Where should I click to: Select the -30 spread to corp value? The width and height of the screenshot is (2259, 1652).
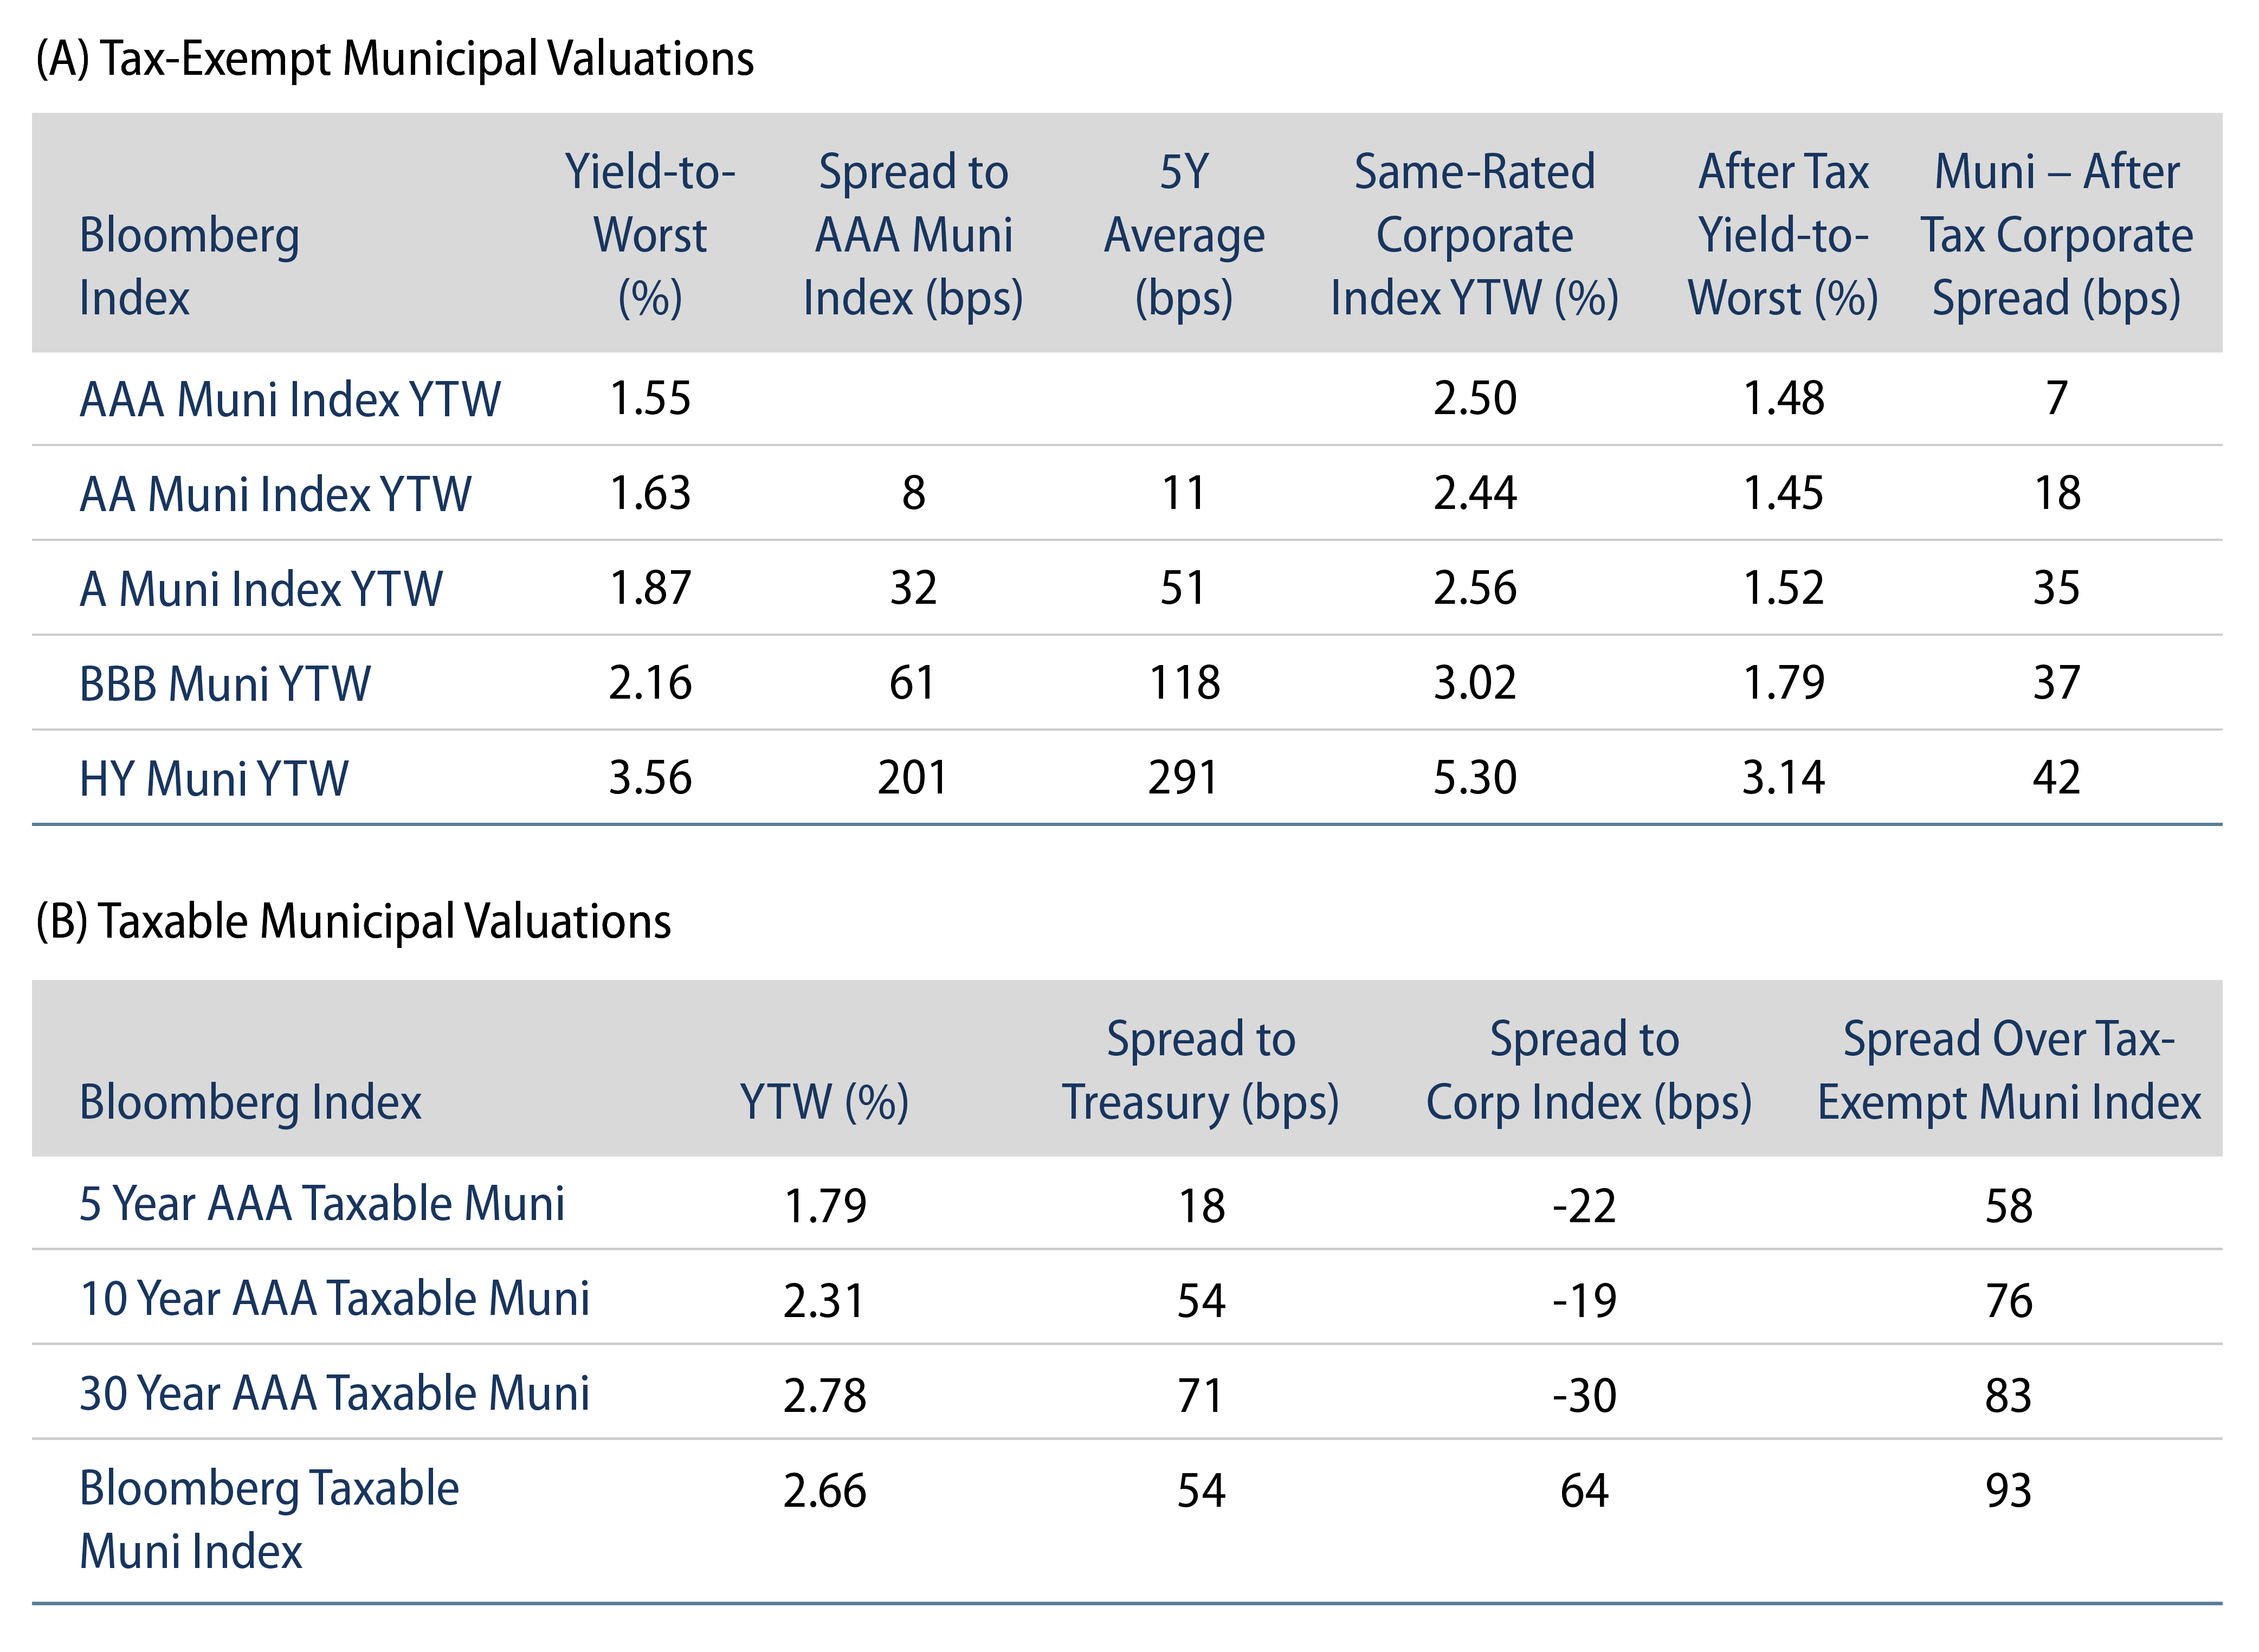point(1584,1395)
